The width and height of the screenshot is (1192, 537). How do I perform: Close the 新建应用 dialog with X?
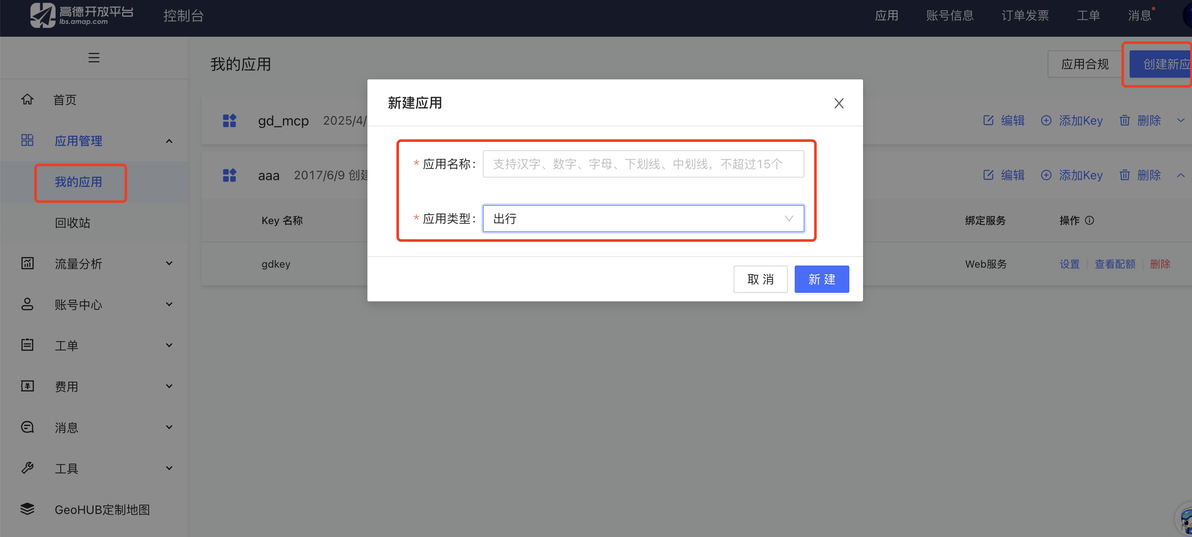[839, 103]
